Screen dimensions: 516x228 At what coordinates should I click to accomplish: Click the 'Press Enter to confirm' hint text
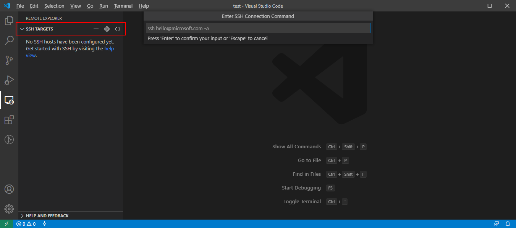click(x=207, y=39)
